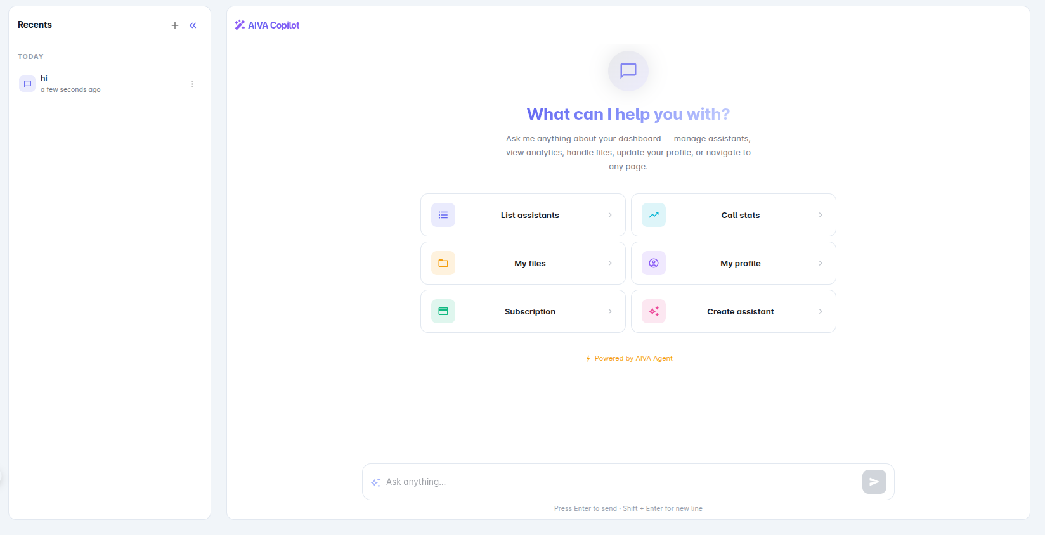Viewport: 1045px width, 535px height.
Task: Click the lightning bolt icon near Powered by
Action: click(588, 359)
